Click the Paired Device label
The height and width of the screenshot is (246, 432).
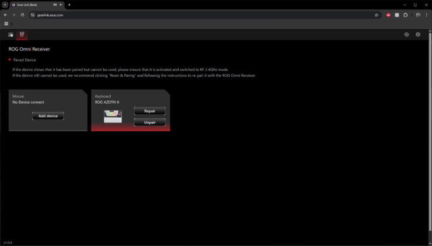(x=25, y=60)
